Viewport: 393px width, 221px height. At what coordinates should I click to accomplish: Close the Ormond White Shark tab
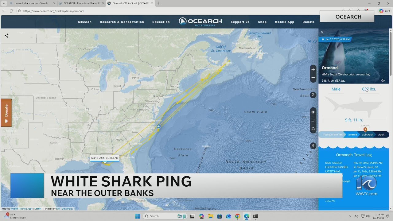pyautogui.click(x=153, y=3)
